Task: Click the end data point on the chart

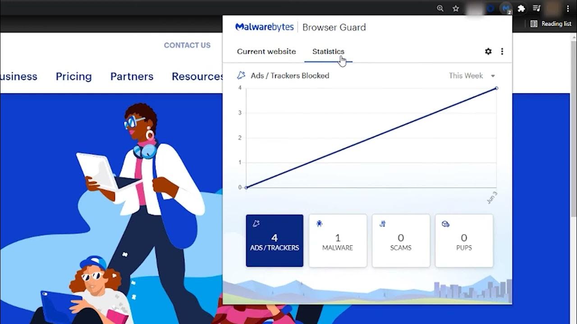Action: (496, 88)
